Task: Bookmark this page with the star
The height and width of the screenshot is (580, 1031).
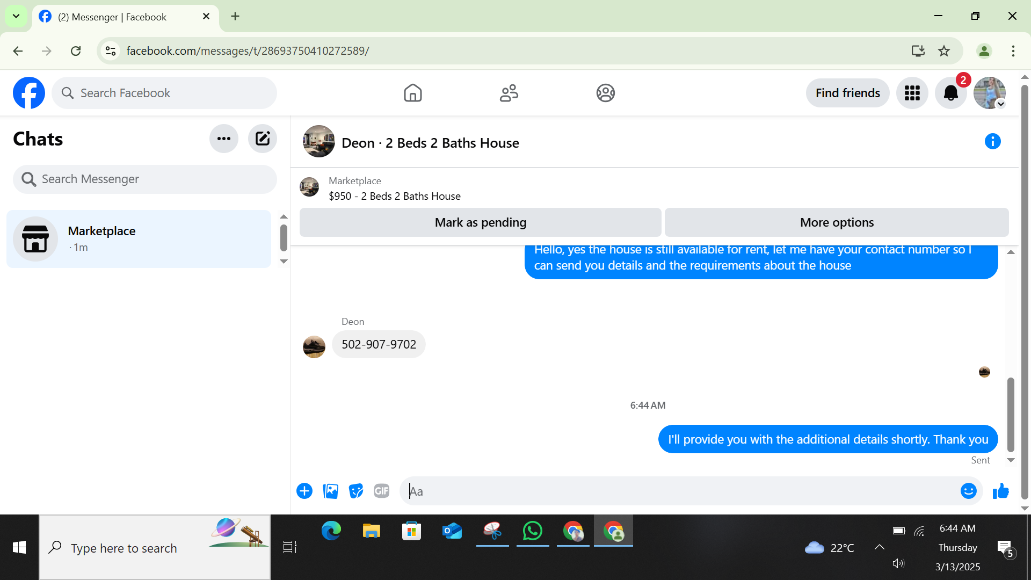Action: [x=944, y=51]
